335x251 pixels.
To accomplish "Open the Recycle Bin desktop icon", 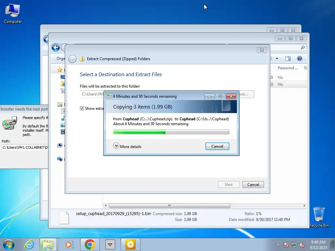I will (319, 217).
